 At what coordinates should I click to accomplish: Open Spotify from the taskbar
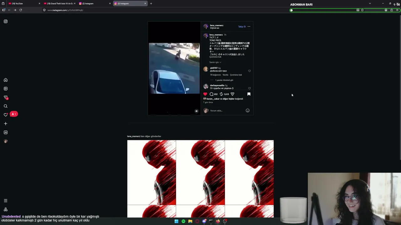point(183,221)
